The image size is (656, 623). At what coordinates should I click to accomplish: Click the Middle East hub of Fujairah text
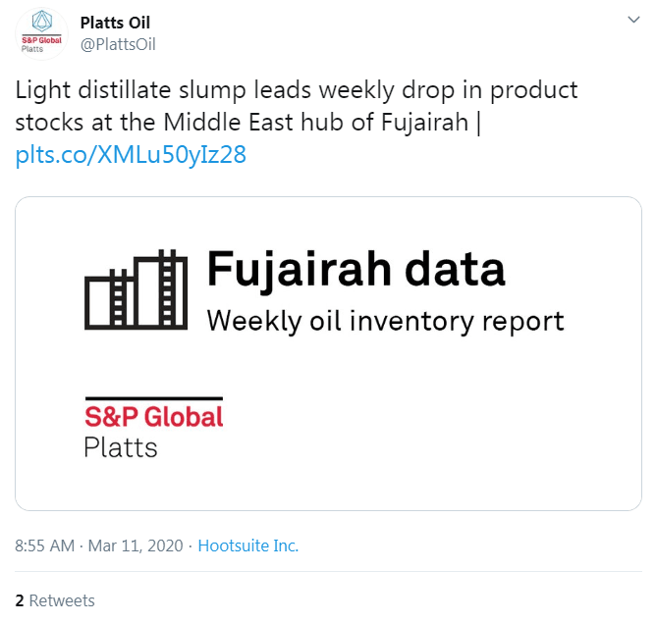(x=315, y=123)
